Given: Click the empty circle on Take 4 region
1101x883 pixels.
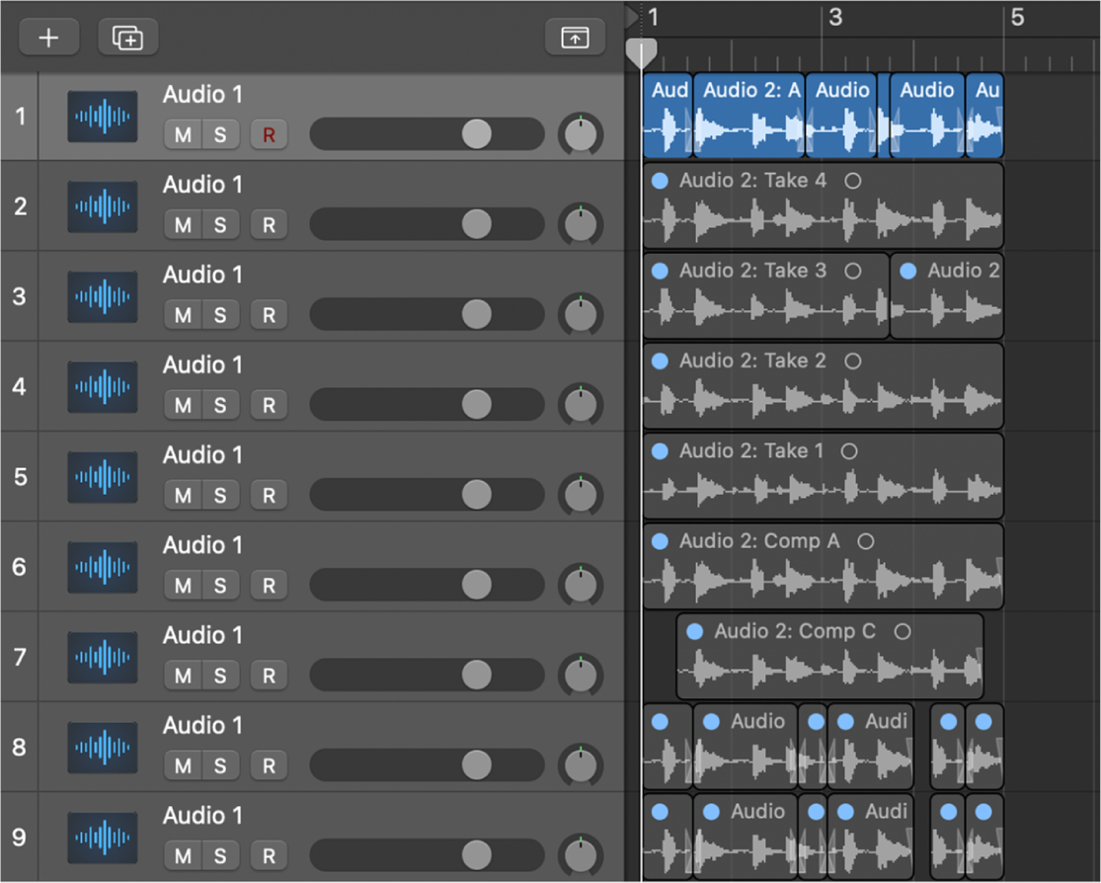Looking at the screenshot, I should 853,181.
